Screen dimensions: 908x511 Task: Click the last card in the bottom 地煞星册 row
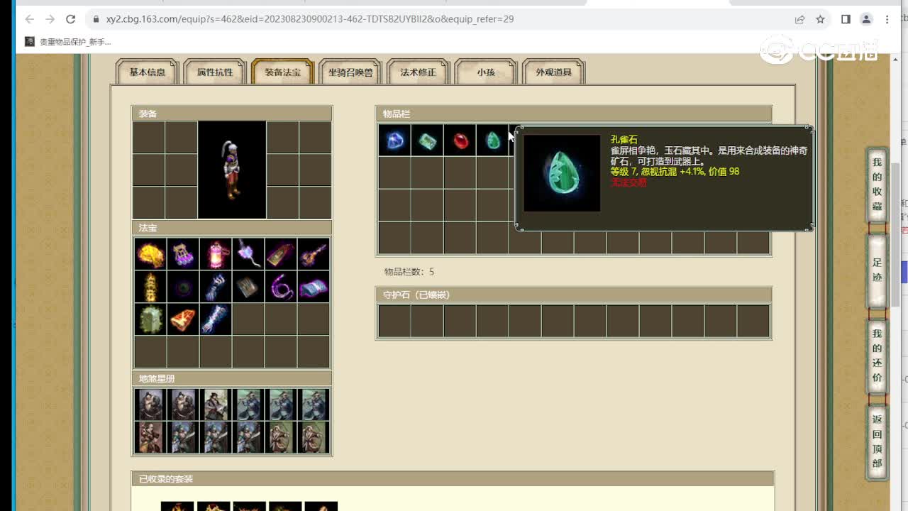314,437
